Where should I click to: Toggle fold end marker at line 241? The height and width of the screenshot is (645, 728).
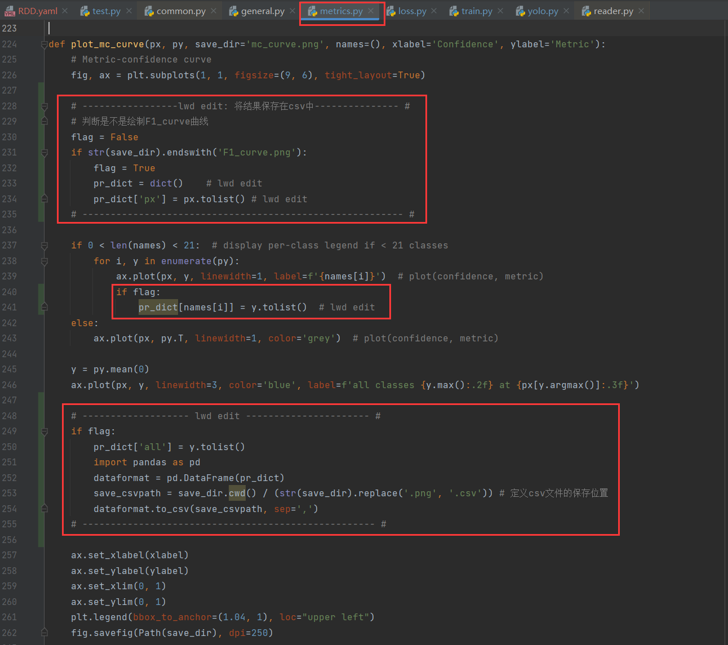click(45, 307)
